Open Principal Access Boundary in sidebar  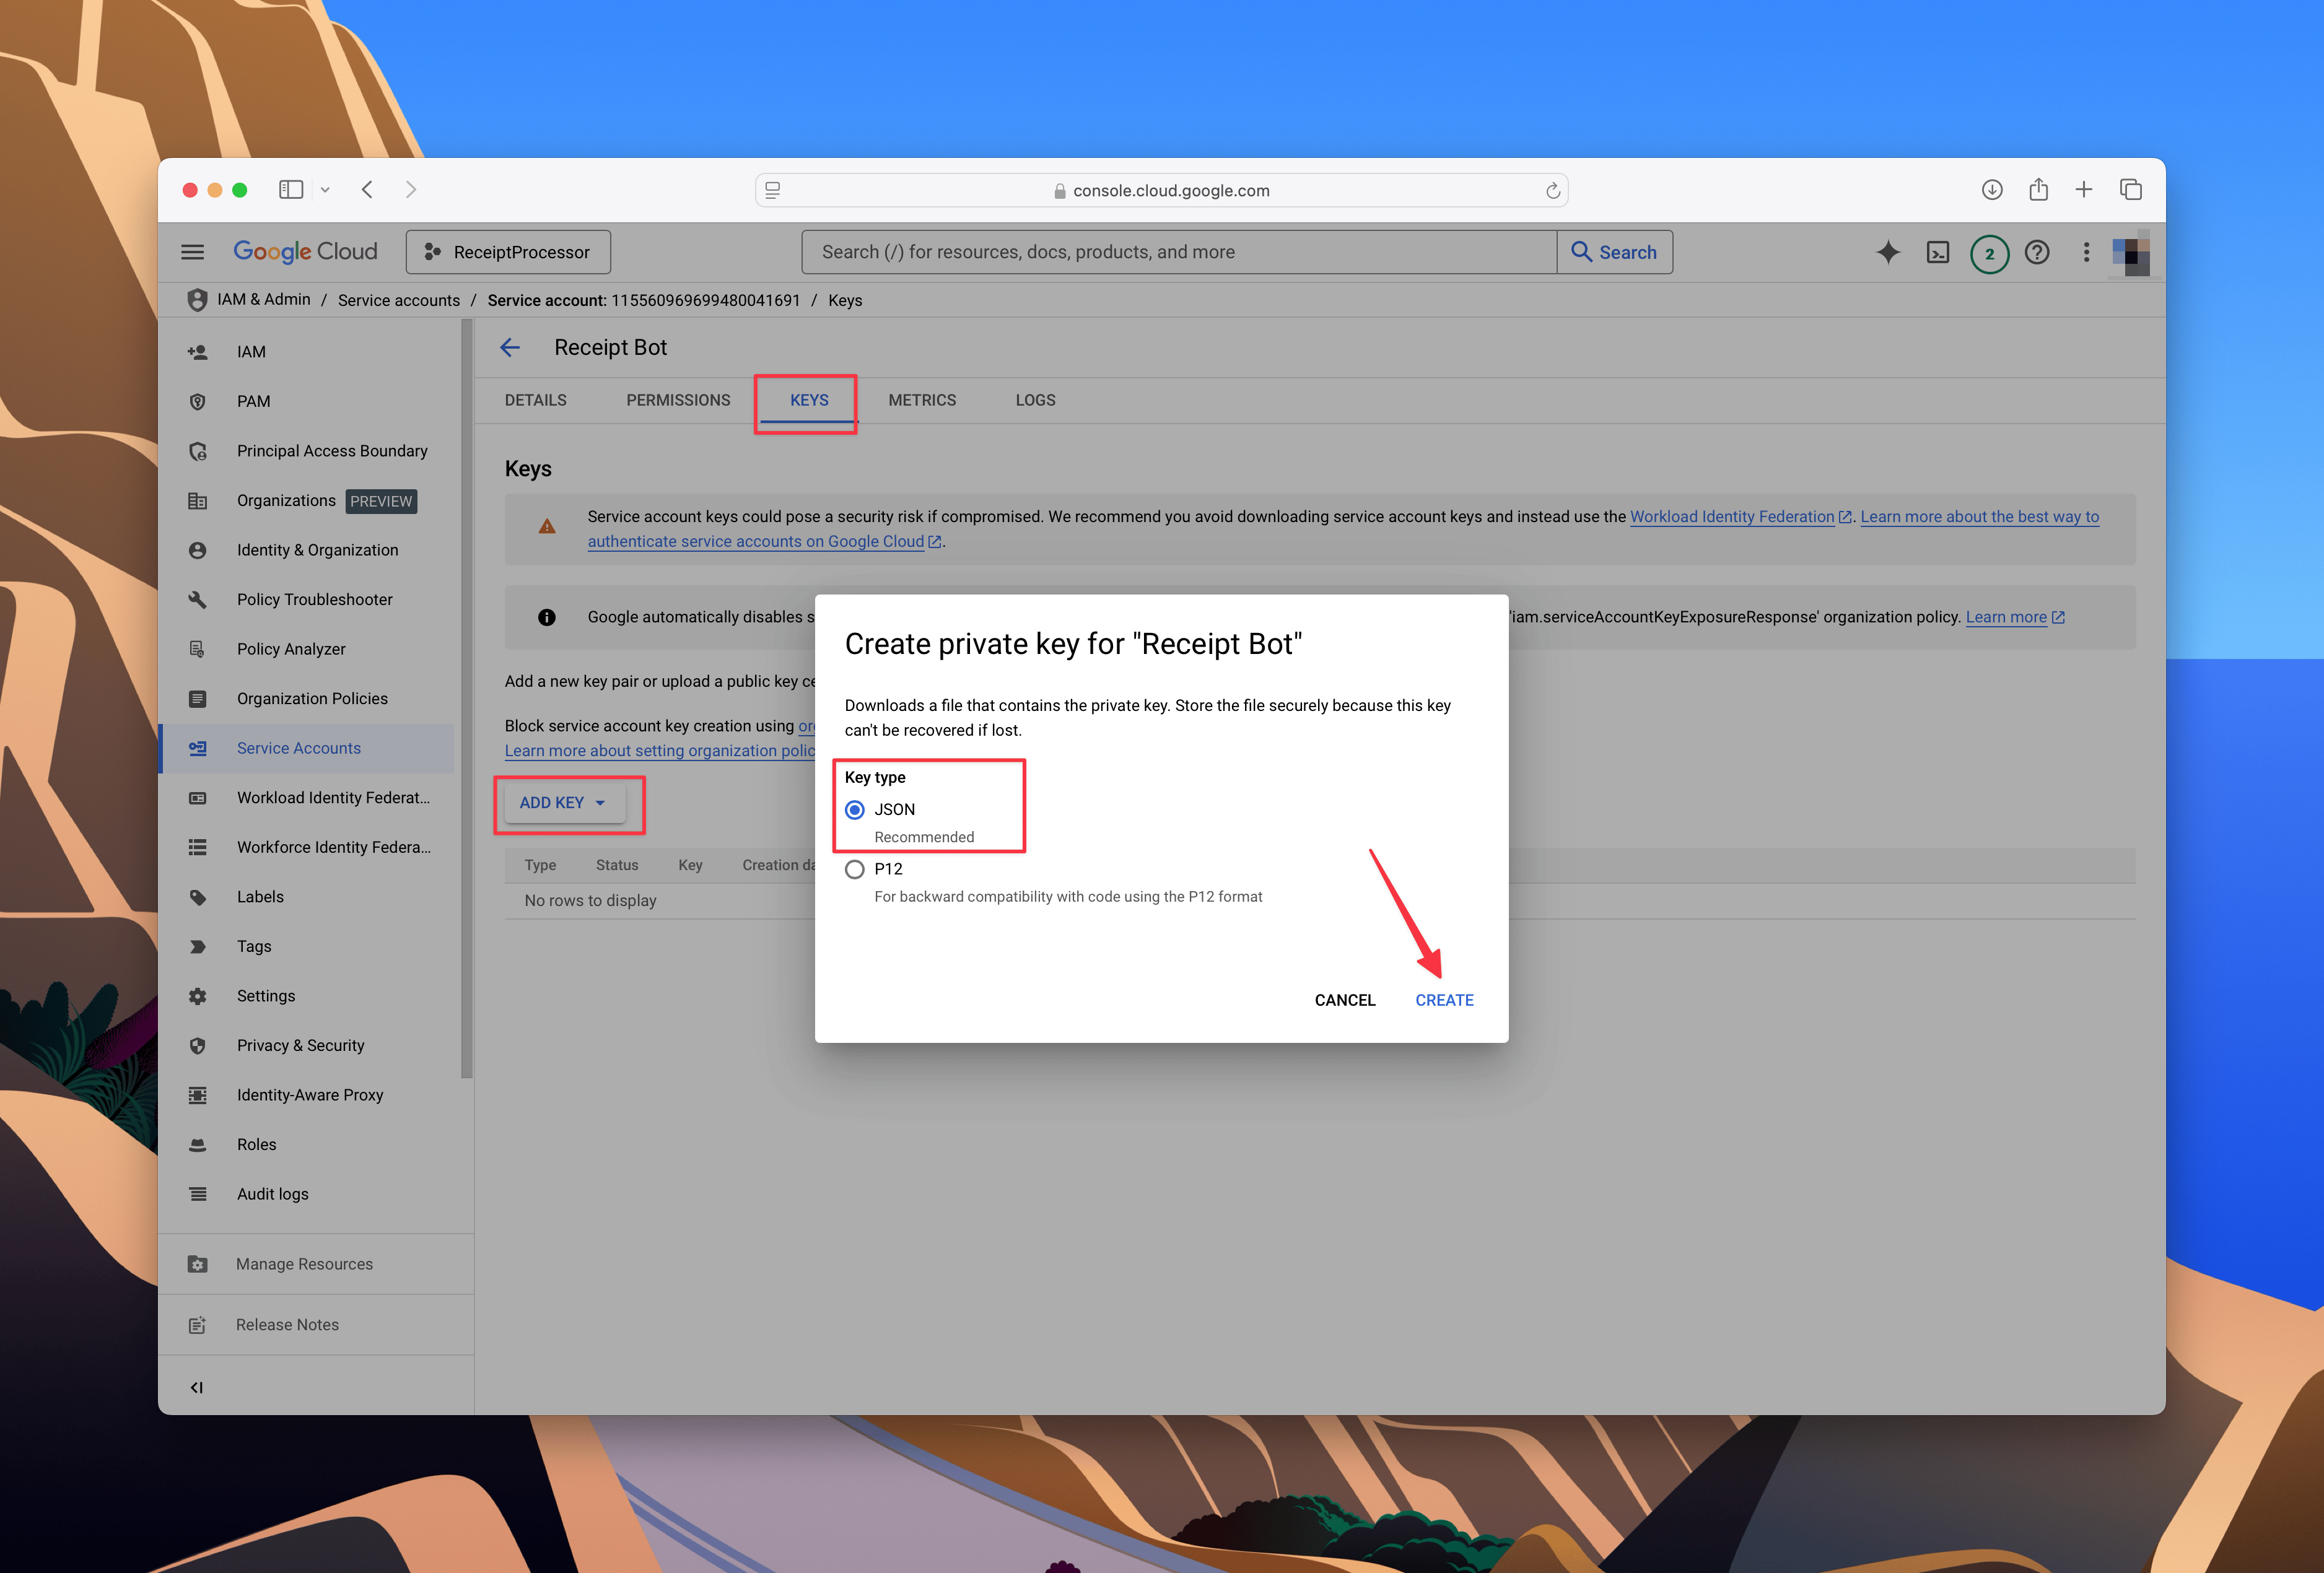pyautogui.click(x=306, y=451)
